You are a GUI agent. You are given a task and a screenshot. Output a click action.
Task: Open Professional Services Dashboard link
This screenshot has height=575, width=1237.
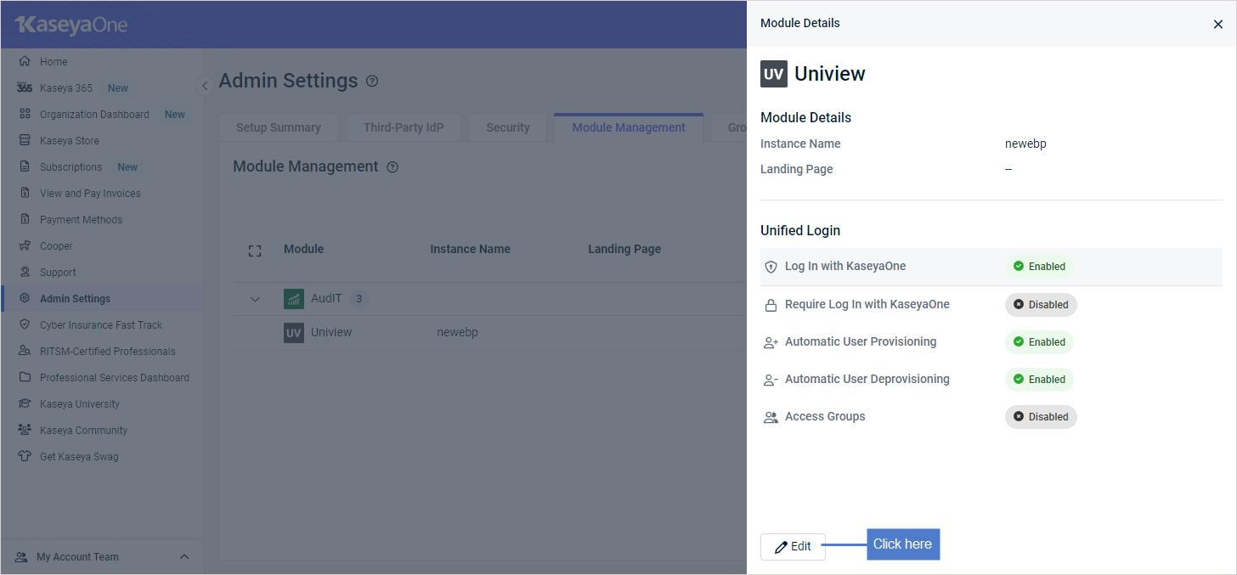coord(115,377)
